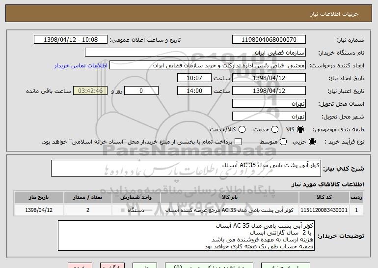
Task: Click the bottom button labeled with (0)
Action: coord(209,266)
